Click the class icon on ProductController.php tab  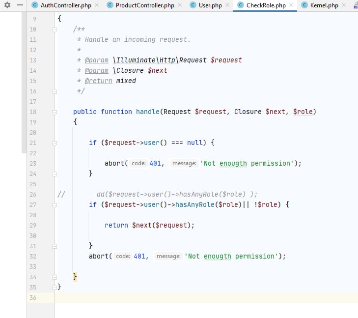coord(110,5)
